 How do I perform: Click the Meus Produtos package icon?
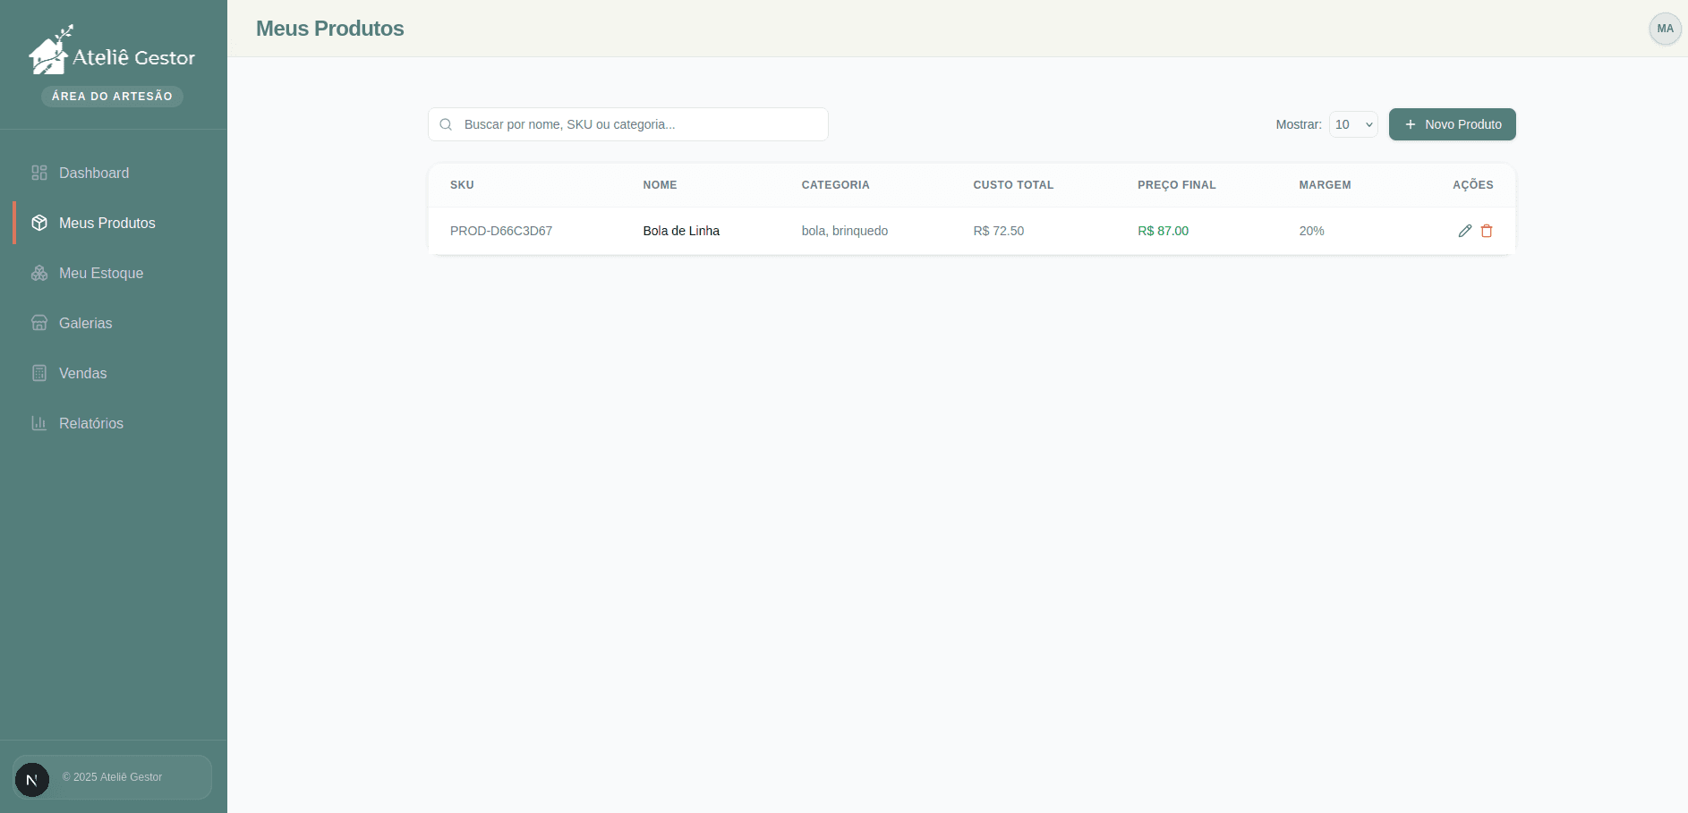[38, 223]
